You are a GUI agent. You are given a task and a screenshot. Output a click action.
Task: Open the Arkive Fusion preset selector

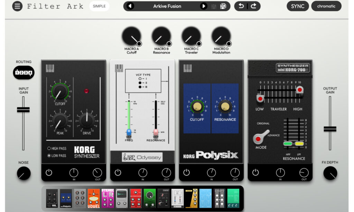(x=167, y=6)
